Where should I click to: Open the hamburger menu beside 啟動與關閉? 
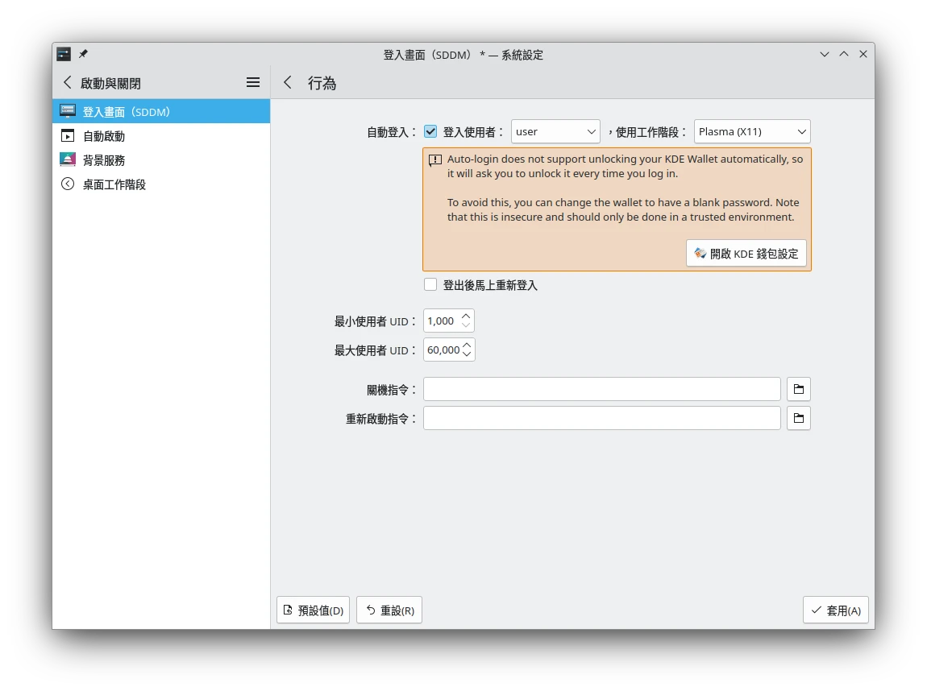[x=252, y=82]
